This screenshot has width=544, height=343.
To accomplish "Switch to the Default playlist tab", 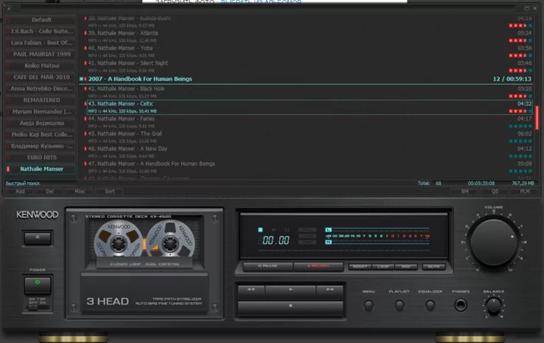I will click(41, 20).
